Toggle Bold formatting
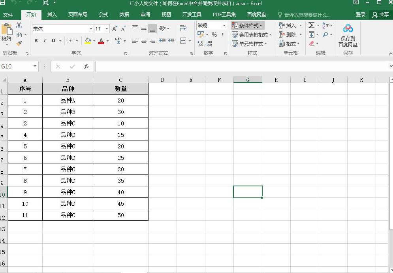 pyautogui.click(x=36, y=41)
